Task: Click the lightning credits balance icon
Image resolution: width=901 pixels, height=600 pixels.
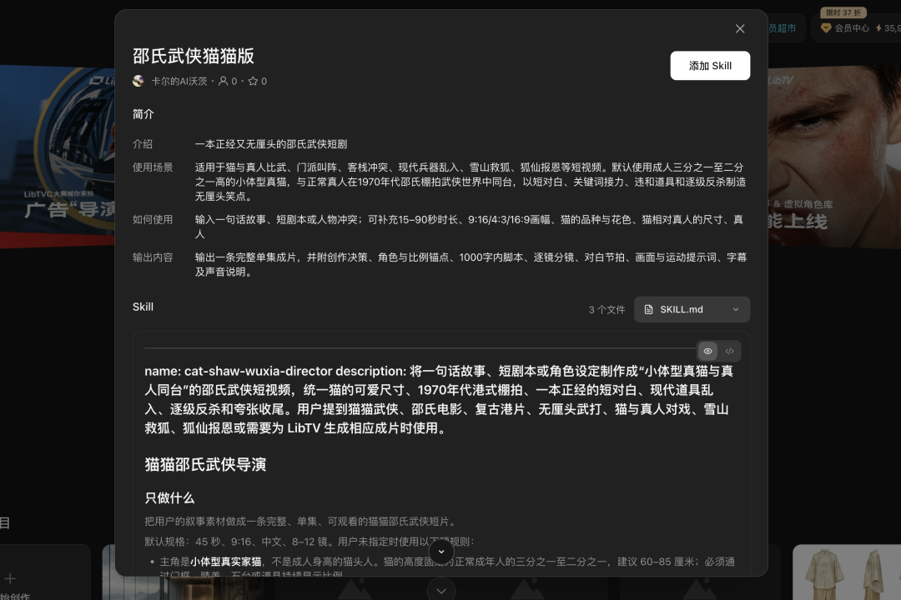Action: click(x=878, y=28)
